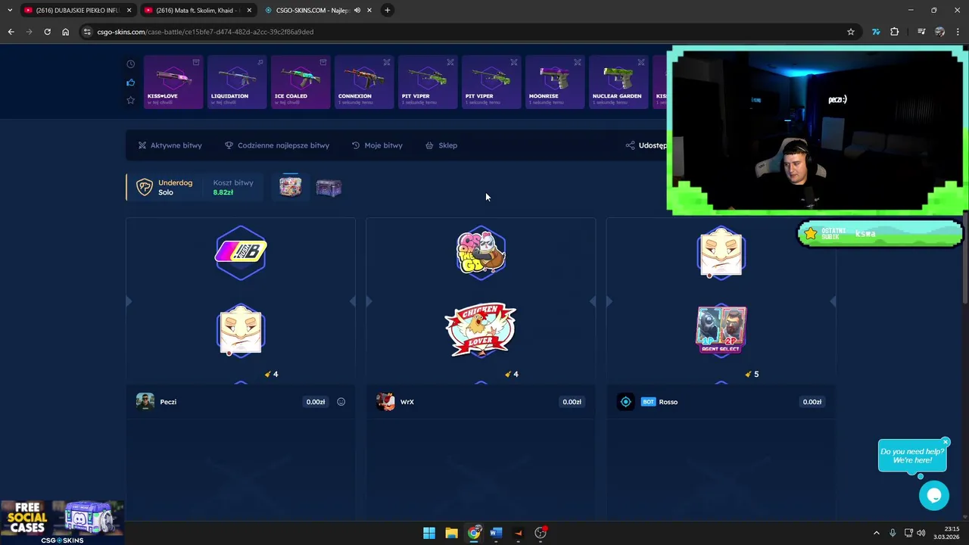Click the recent drops clock icon

[131, 64]
